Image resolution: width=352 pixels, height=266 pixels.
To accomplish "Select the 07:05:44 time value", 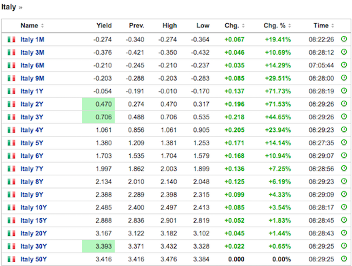I will pos(321,65).
